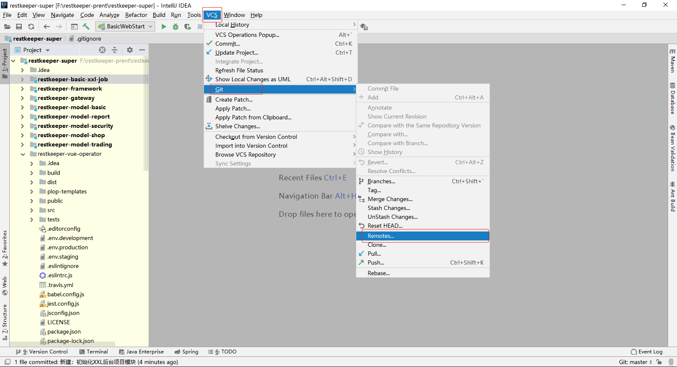677x367 pixels.
Task: Select package.json in the project tree
Action: 64,332
